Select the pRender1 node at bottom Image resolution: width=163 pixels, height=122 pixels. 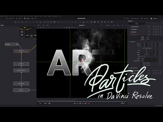pyautogui.click(x=21, y=90)
